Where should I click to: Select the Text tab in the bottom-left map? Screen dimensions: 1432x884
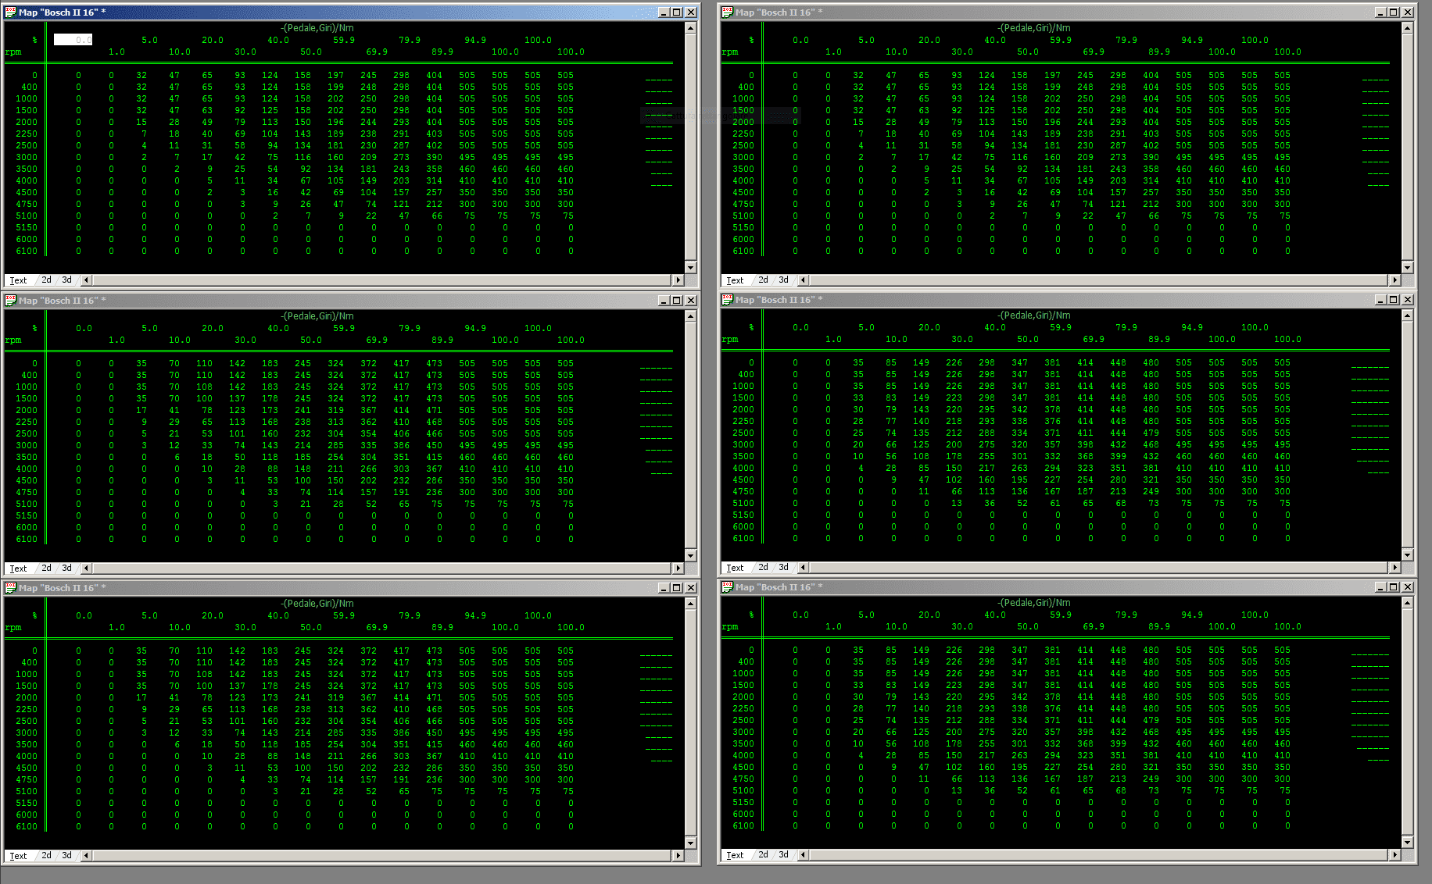pos(19,856)
